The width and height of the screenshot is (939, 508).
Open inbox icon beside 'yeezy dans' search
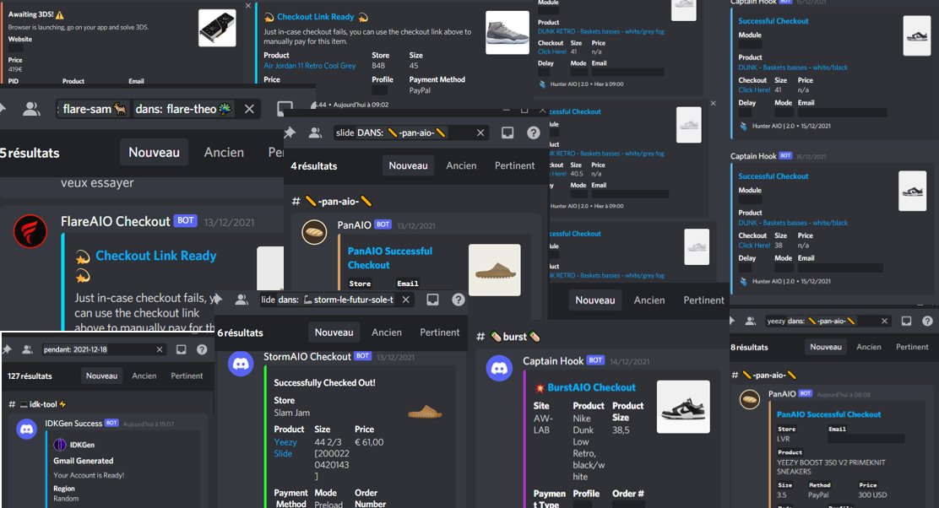click(x=906, y=322)
